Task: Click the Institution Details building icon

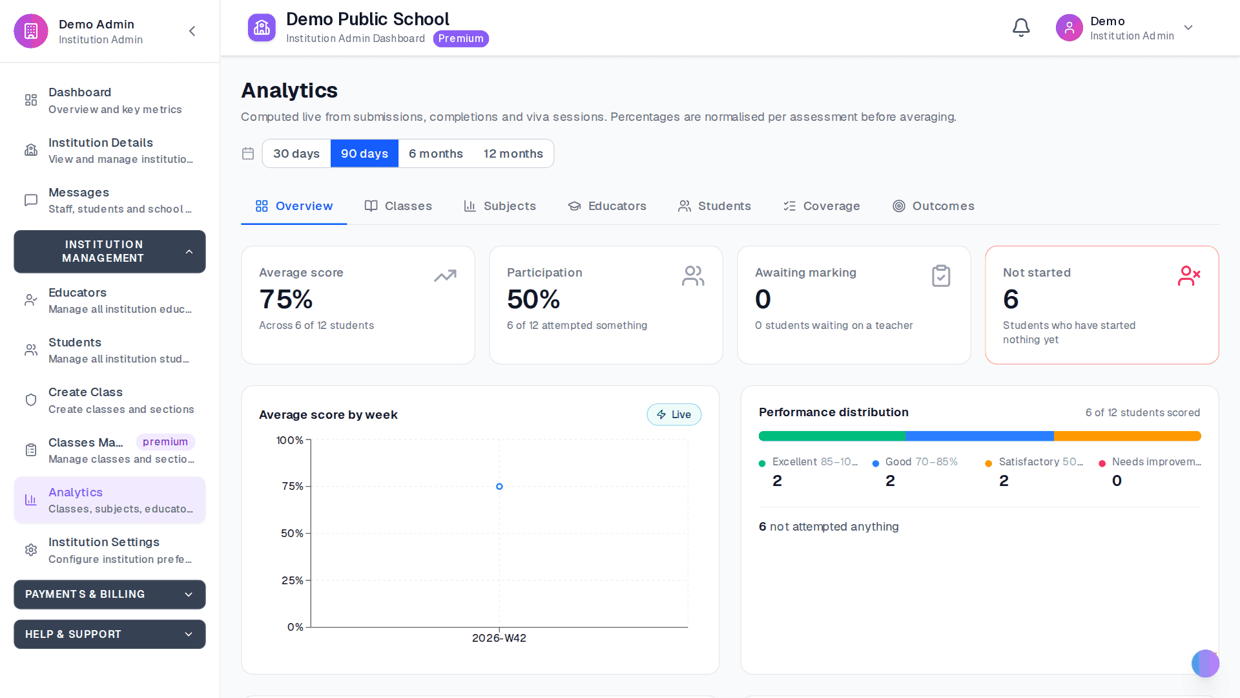Action: tap(31, 150)
